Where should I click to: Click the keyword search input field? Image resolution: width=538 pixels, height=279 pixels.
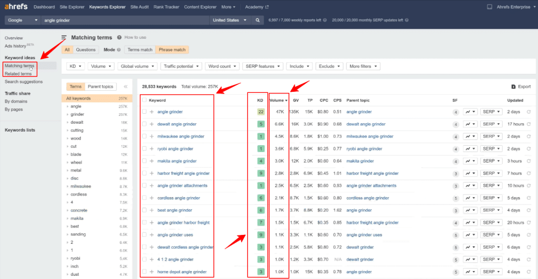pos(125,20)
